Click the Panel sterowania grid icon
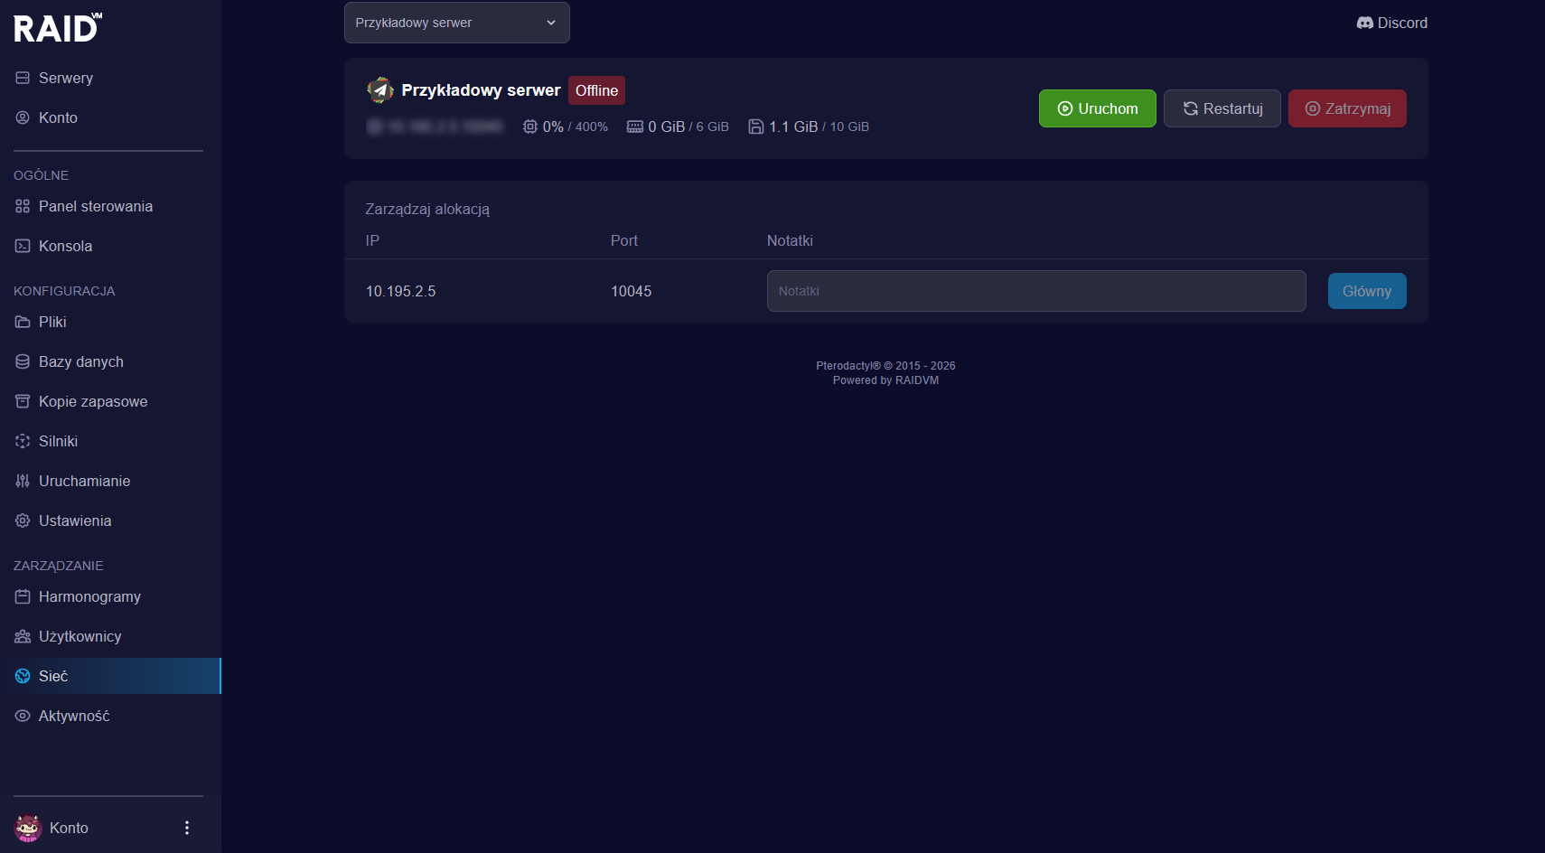Viewport: 1545px width, 853px height. click(x=23, y=206)
